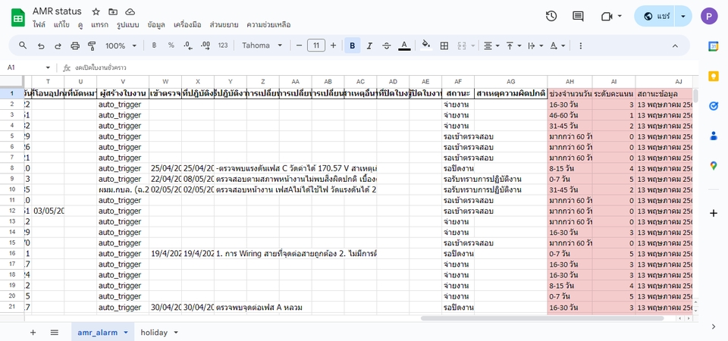
Task: Increase decimal places
Action: [206, 45]
